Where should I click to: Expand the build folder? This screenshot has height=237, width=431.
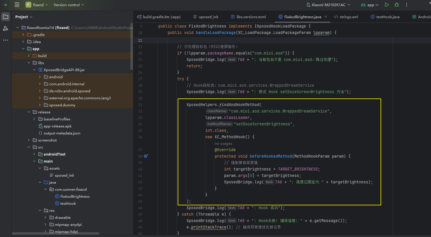tap(29, 56)
